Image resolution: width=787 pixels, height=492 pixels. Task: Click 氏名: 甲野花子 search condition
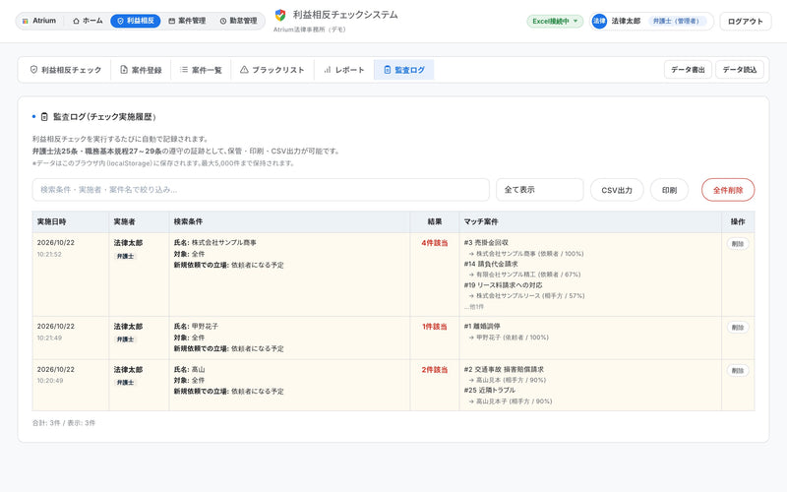tap(196, 327)
